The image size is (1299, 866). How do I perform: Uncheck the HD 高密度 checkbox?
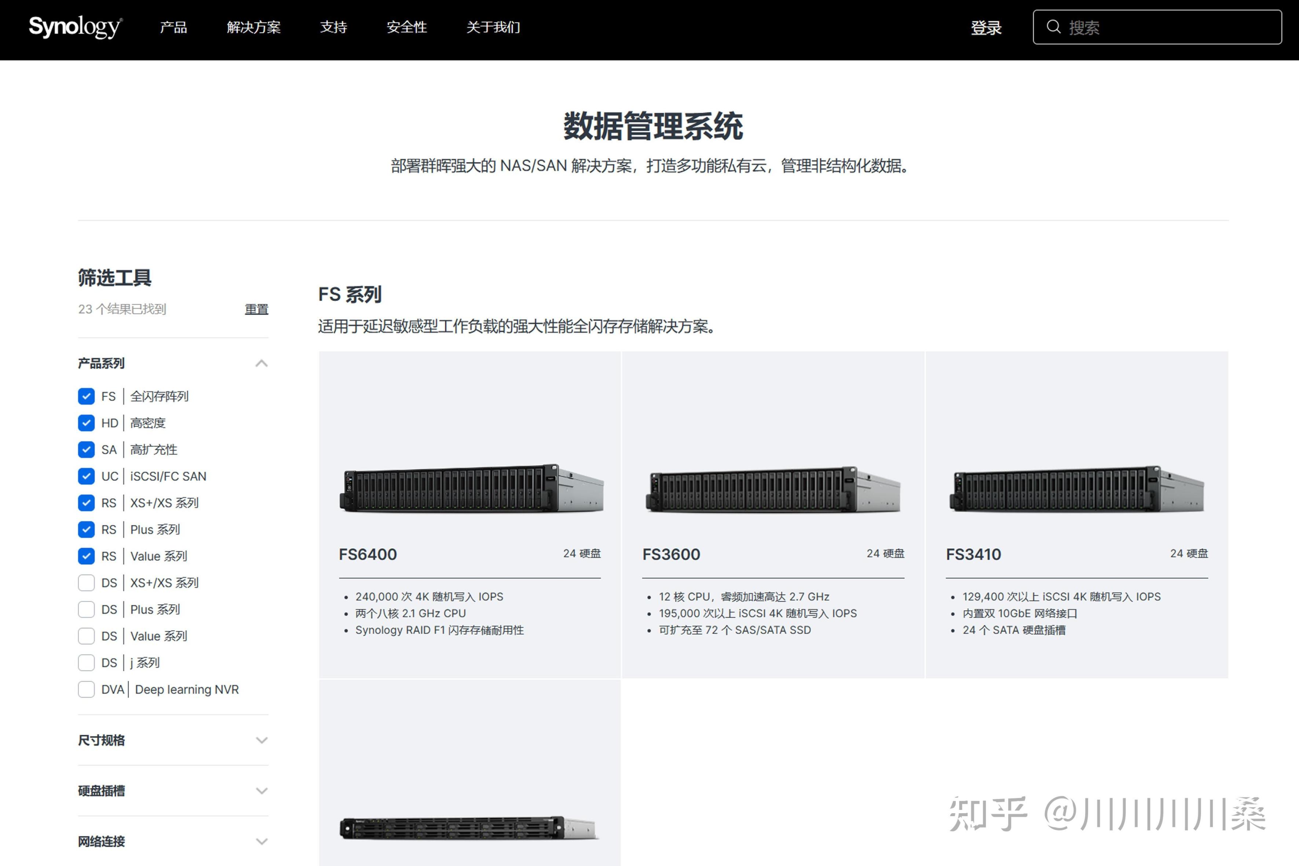coord(86,423)
